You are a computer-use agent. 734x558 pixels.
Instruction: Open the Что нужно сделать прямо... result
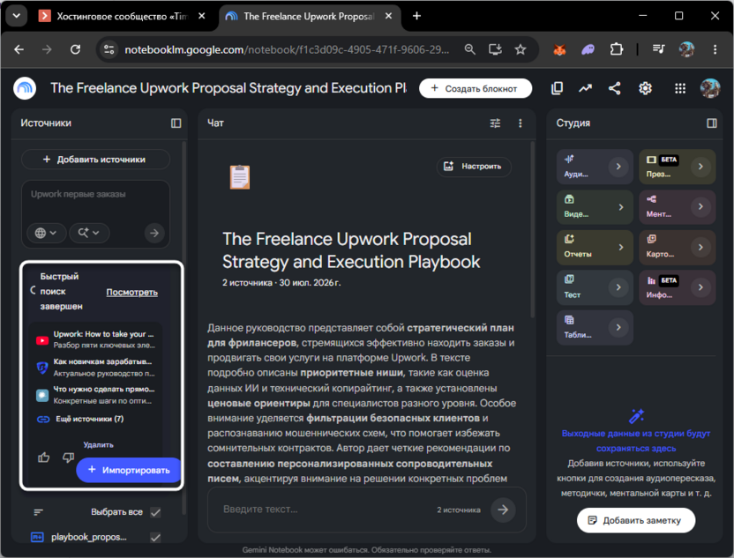(95, 395)
